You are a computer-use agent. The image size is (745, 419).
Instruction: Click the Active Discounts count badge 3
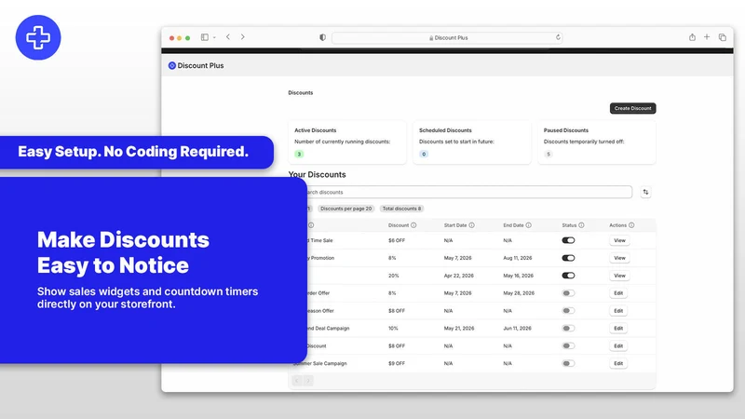[x=299, y=154]
